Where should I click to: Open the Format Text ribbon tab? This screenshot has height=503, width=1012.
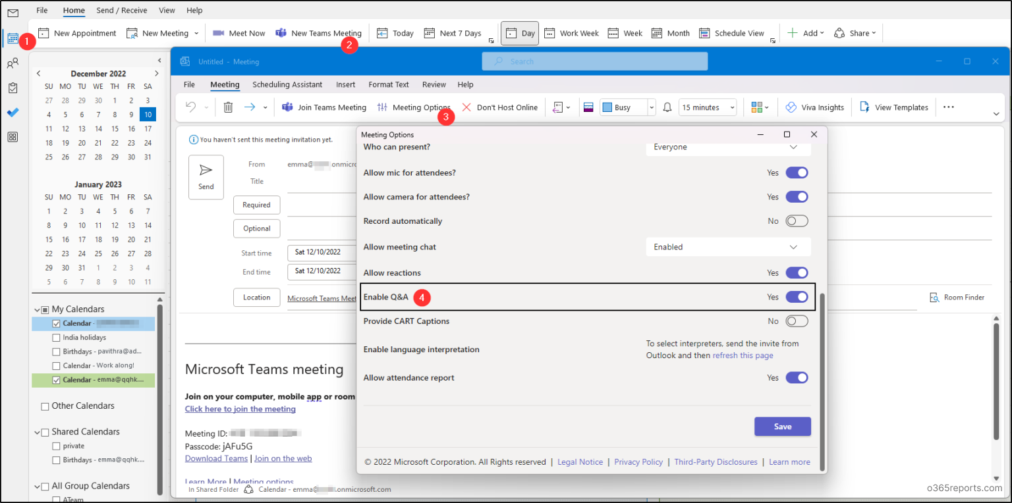pos(388,84)
